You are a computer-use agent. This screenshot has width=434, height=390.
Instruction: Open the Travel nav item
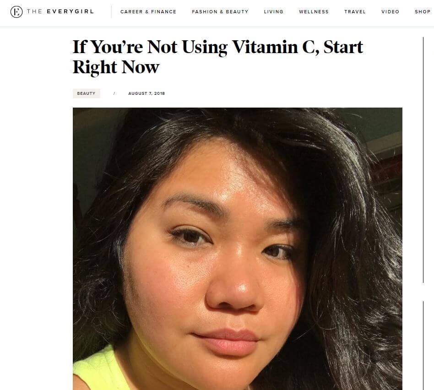click(x=355, y=12)
